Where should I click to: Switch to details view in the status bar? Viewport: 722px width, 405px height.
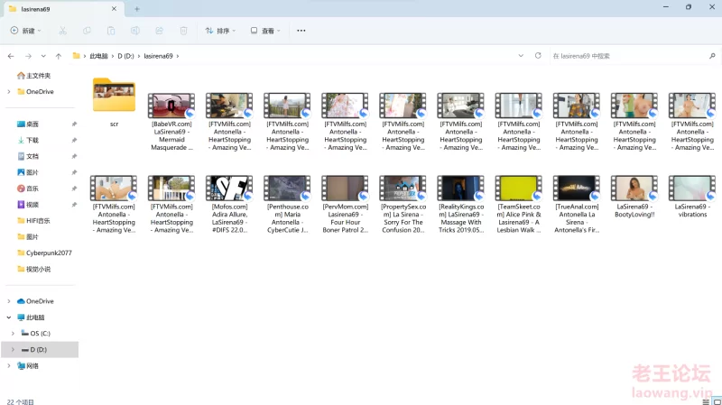(x=702, y=401)
